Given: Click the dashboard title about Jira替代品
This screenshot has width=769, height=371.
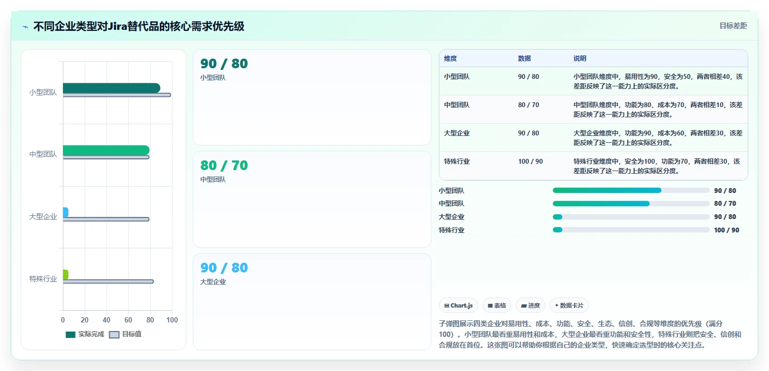Looking at the screenshot, I should 139,26.
